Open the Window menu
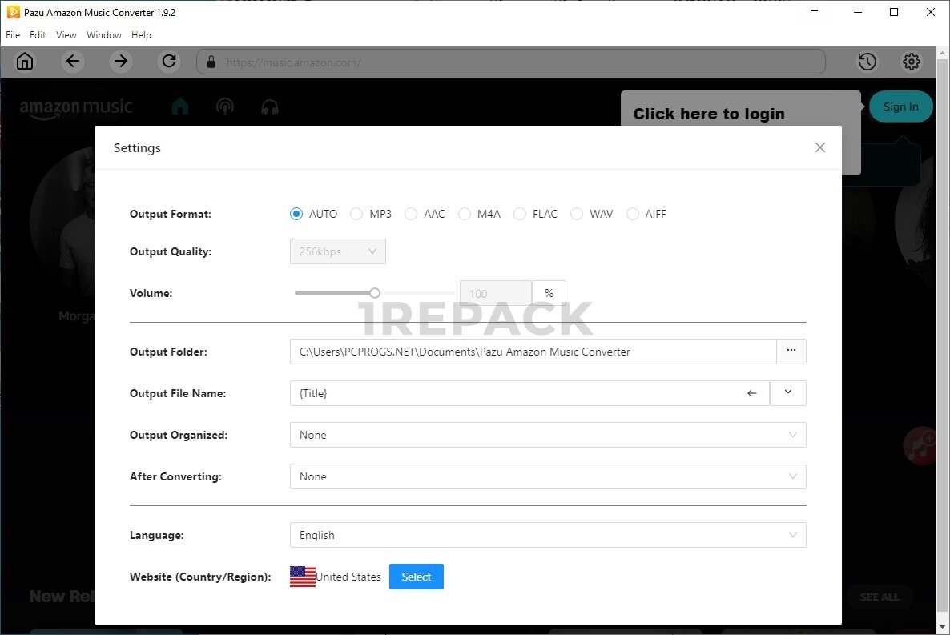The height and width of the screenshot is (635, 950). pyautogui.click(x=103, y=35)
